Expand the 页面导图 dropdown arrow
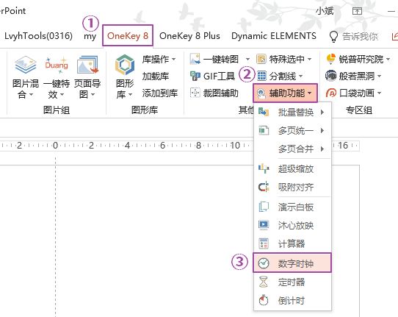Screen dimensions: 398x317 (x=93, y=95)
